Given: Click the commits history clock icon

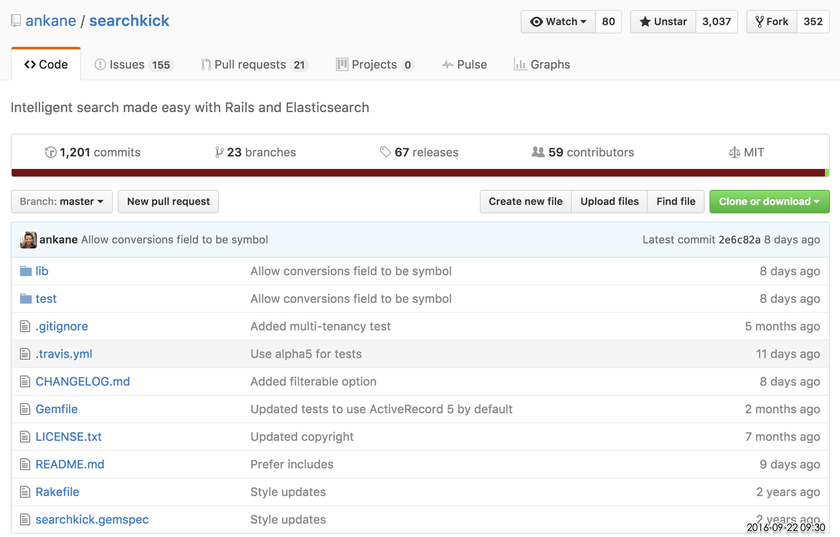Looking at the screenshot, I should coord(51,152).
